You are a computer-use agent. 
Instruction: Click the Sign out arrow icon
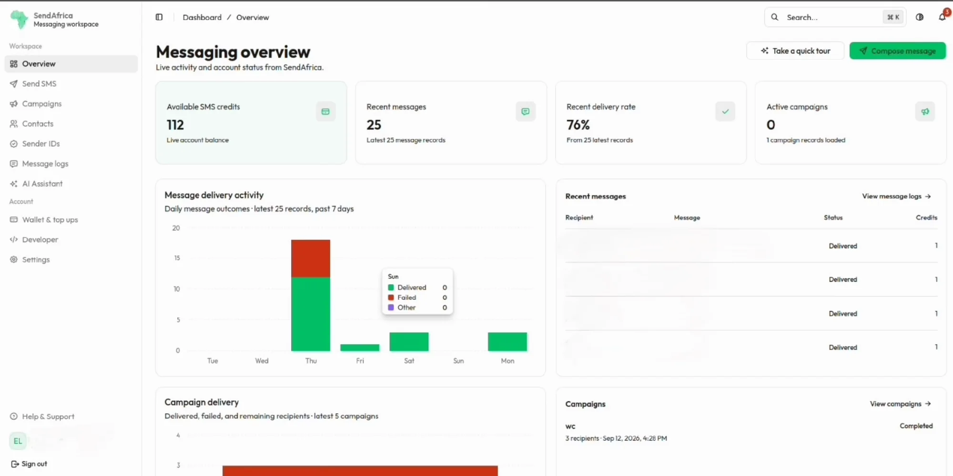(15, 464)
